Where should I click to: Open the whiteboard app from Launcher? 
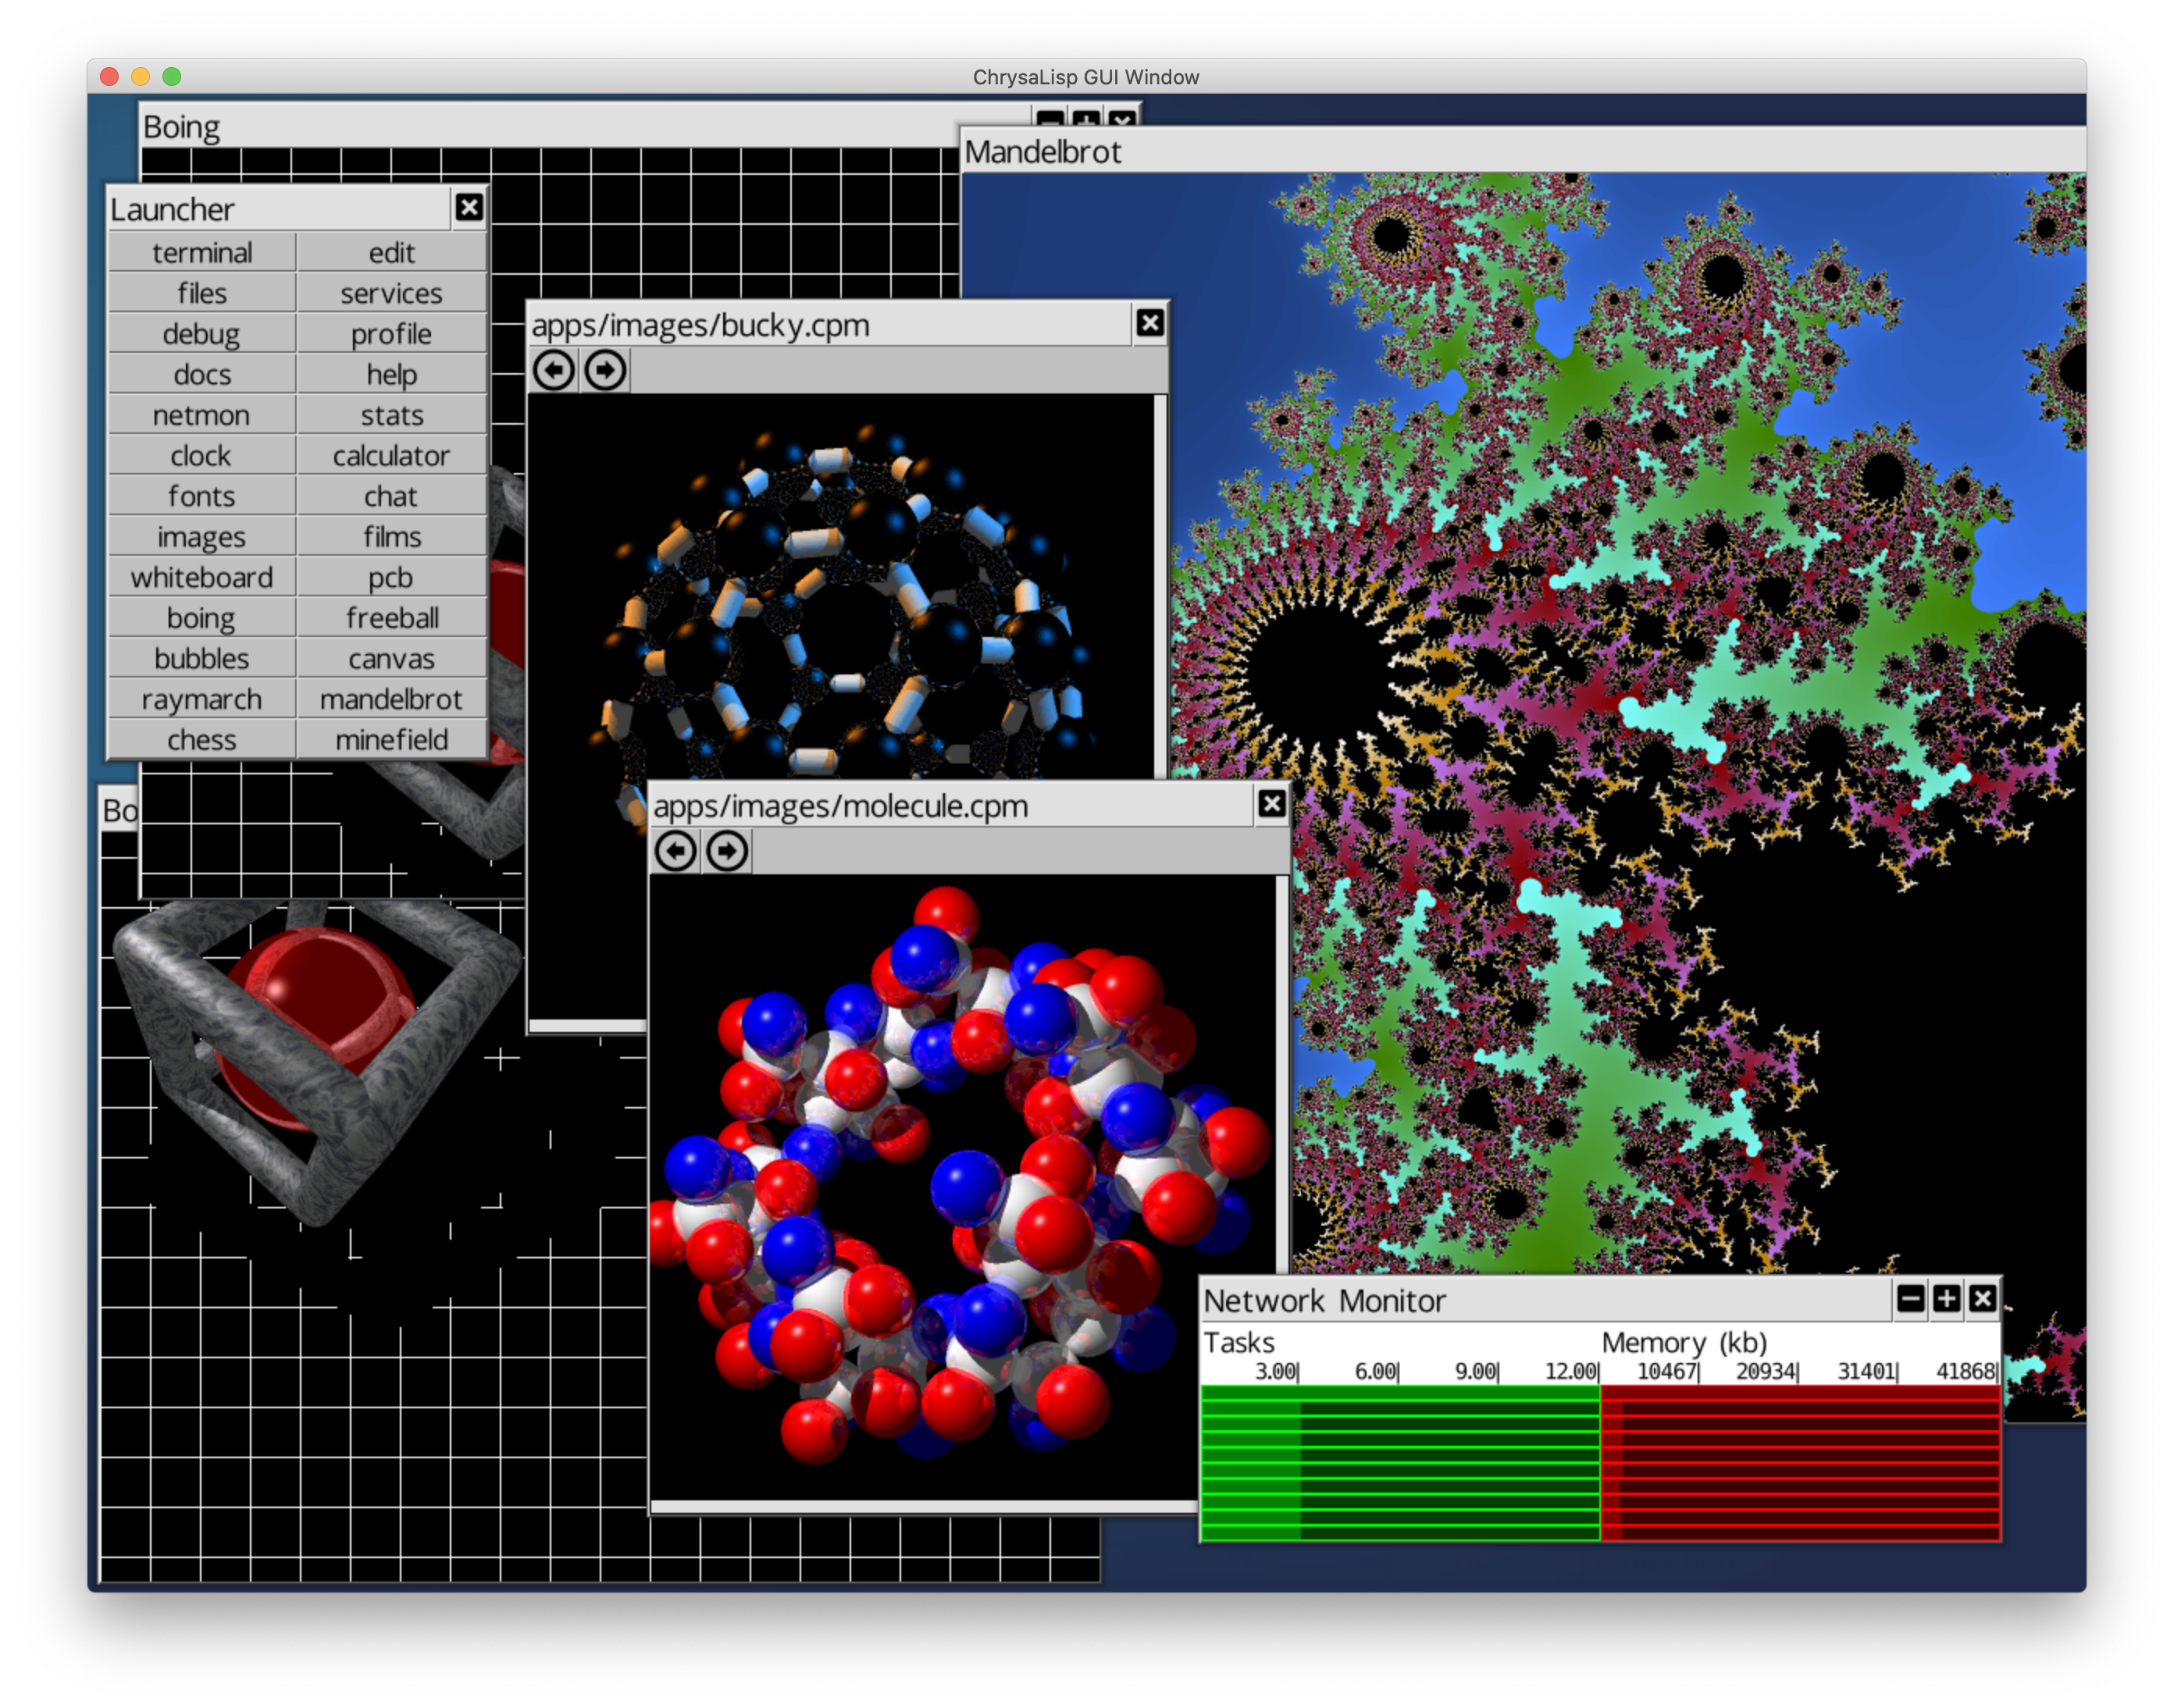201,577
